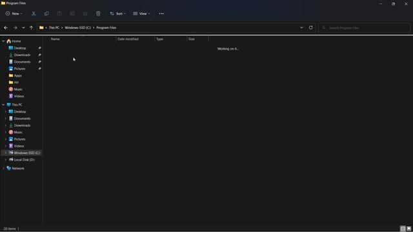Refresh the Program Files folder

(311, 28)
